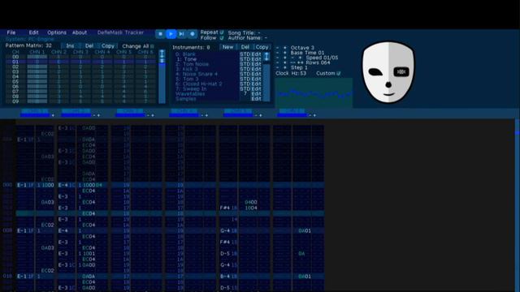This screenshot has width=520, height=292.
Task: Click the plus on channel 6 header
Action: coord(314,115)
